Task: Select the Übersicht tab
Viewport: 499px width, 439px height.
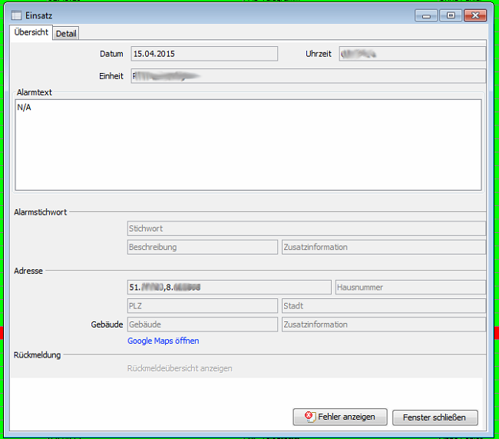Action: (x=31, y=32)
